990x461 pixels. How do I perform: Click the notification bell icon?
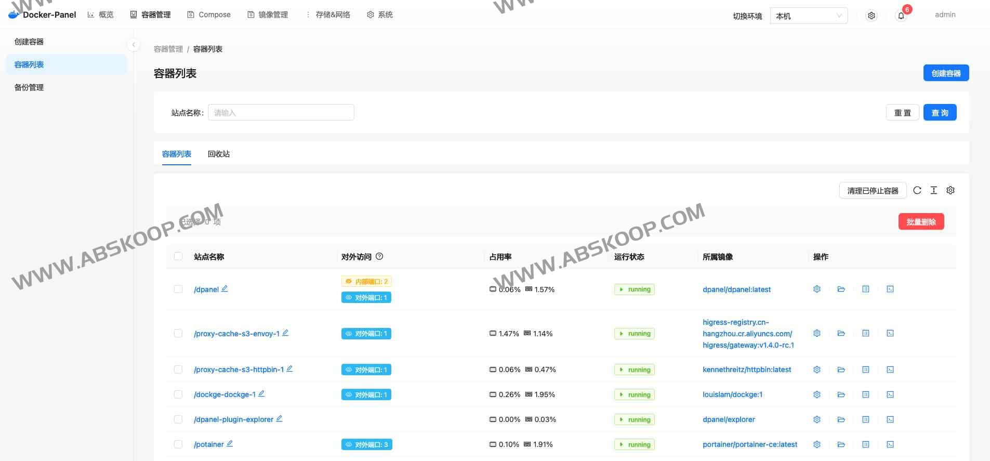click(901, 16)
